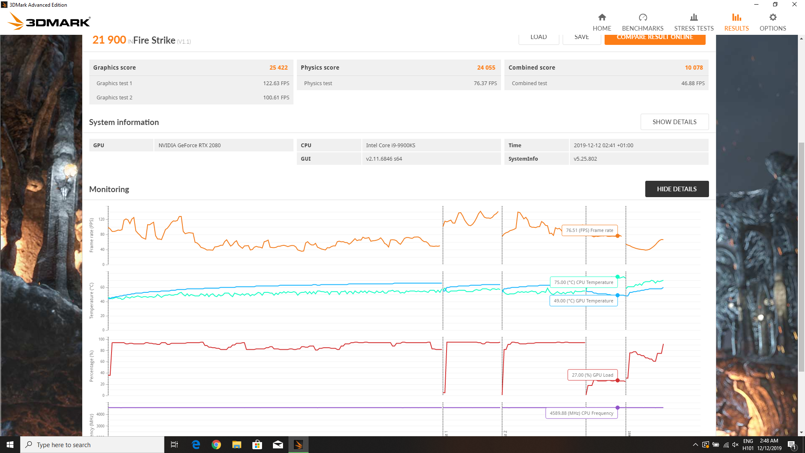Click the frame rate marker point

pos(618,236)
